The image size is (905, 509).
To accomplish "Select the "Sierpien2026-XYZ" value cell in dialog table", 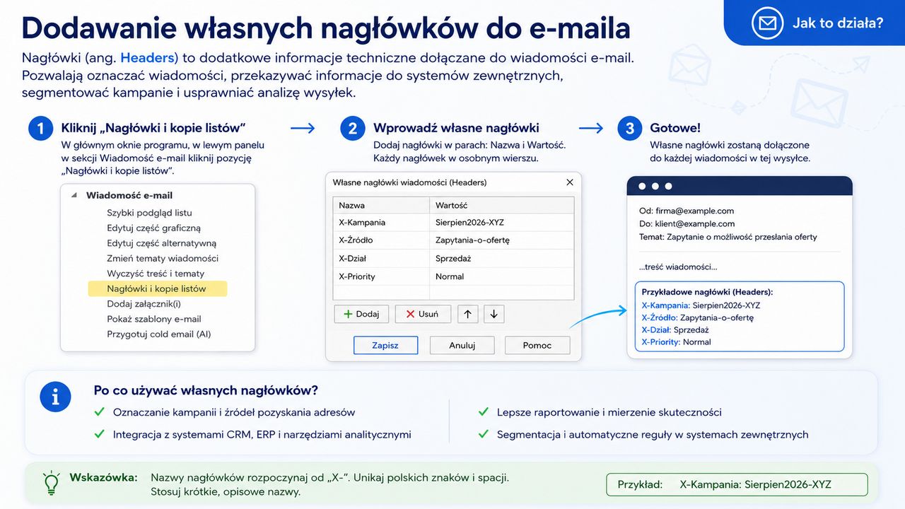I will pos(502,223).
